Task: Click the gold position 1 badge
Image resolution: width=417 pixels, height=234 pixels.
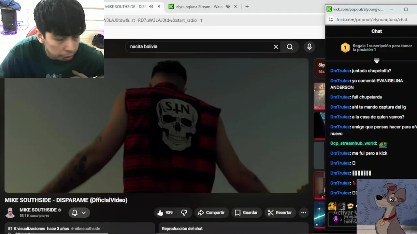Action: 345,48
